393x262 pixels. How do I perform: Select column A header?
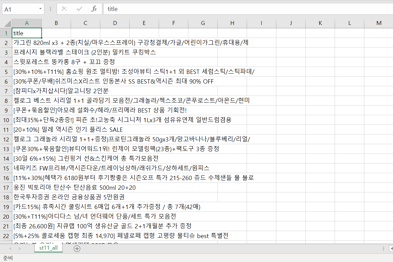[27, 23]
